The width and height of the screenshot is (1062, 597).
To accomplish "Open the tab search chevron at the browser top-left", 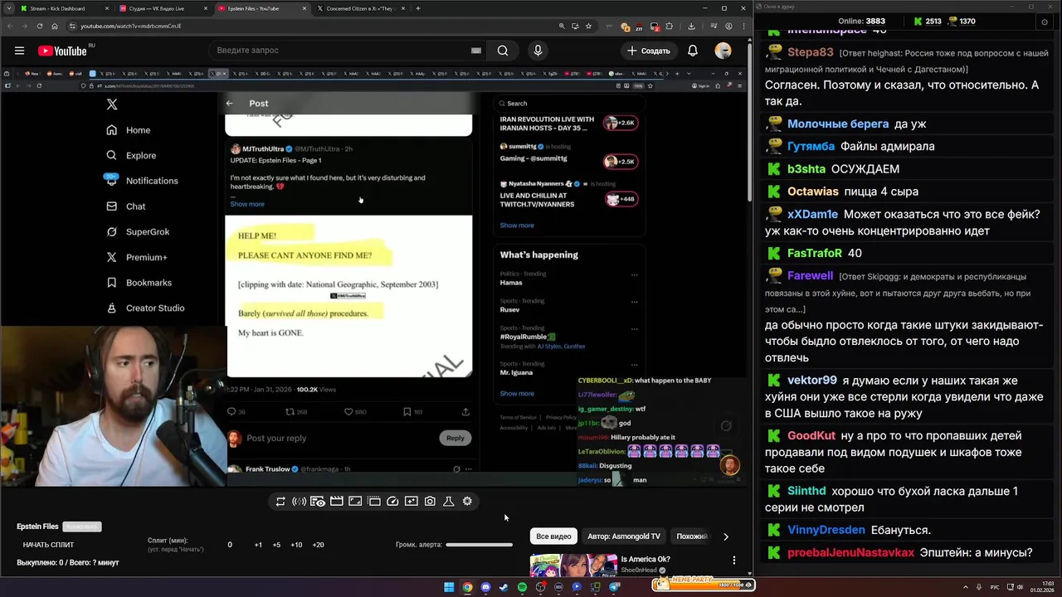I will (x=8, y=8).
